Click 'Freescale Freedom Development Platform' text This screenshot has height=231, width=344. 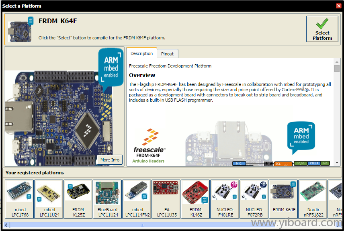(x=170, y=66)
